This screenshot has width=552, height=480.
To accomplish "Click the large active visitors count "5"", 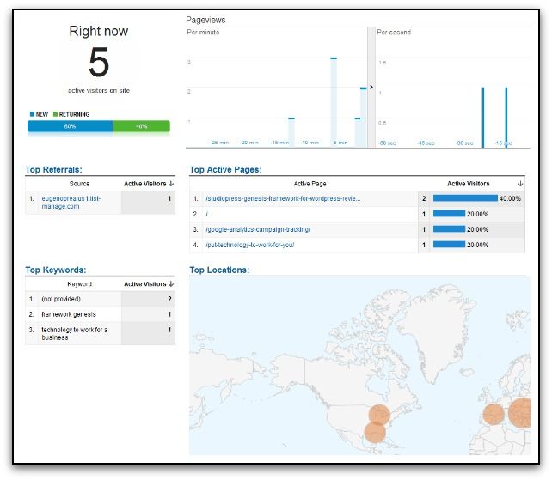I will point(99,62).
